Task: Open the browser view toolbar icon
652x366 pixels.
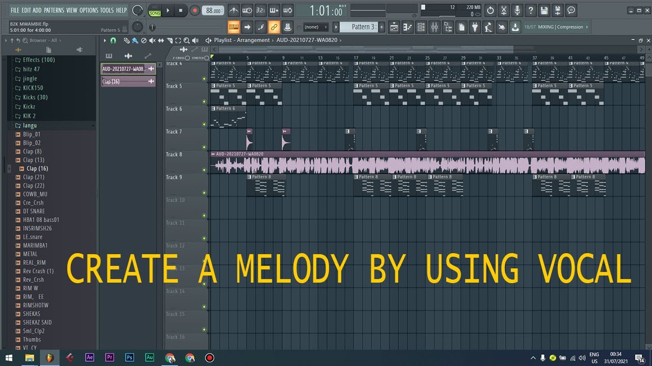Action: point(448,27)
